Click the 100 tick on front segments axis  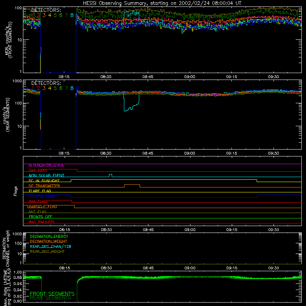click(18, 8)
